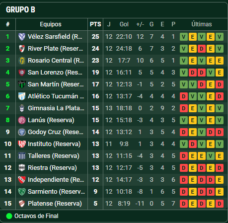Click the Últimas column header
Screen dimensions: 228x223
click(x=202, y=24)
